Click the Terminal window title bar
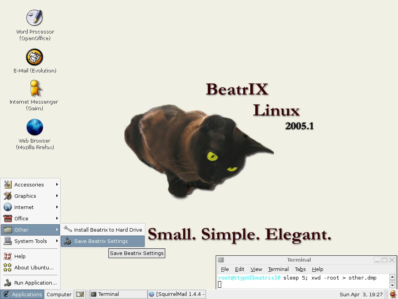Screen dimensions: 398x299 pos(299,260)
